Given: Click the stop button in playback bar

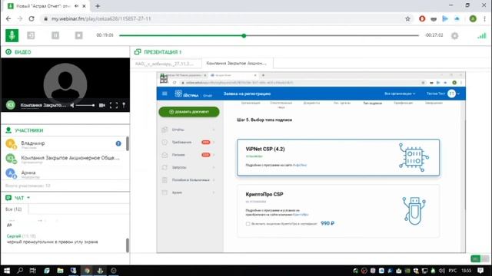Looking at the screenshot, I should pos(78,35).
